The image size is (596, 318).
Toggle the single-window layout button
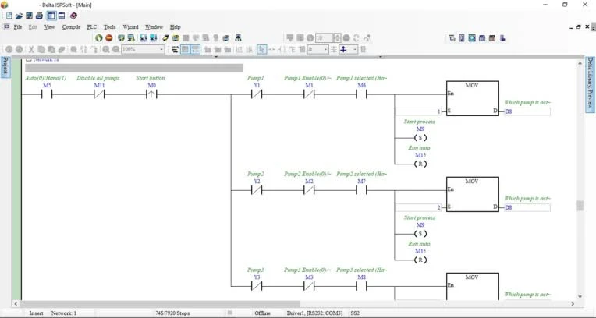tap(62, 16)
